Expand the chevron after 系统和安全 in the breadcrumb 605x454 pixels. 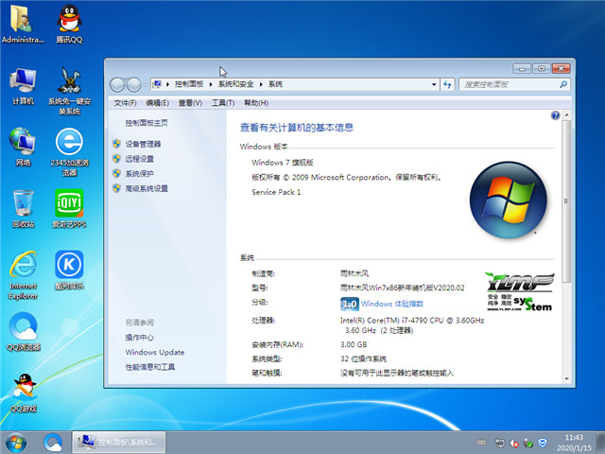(261, 84)
